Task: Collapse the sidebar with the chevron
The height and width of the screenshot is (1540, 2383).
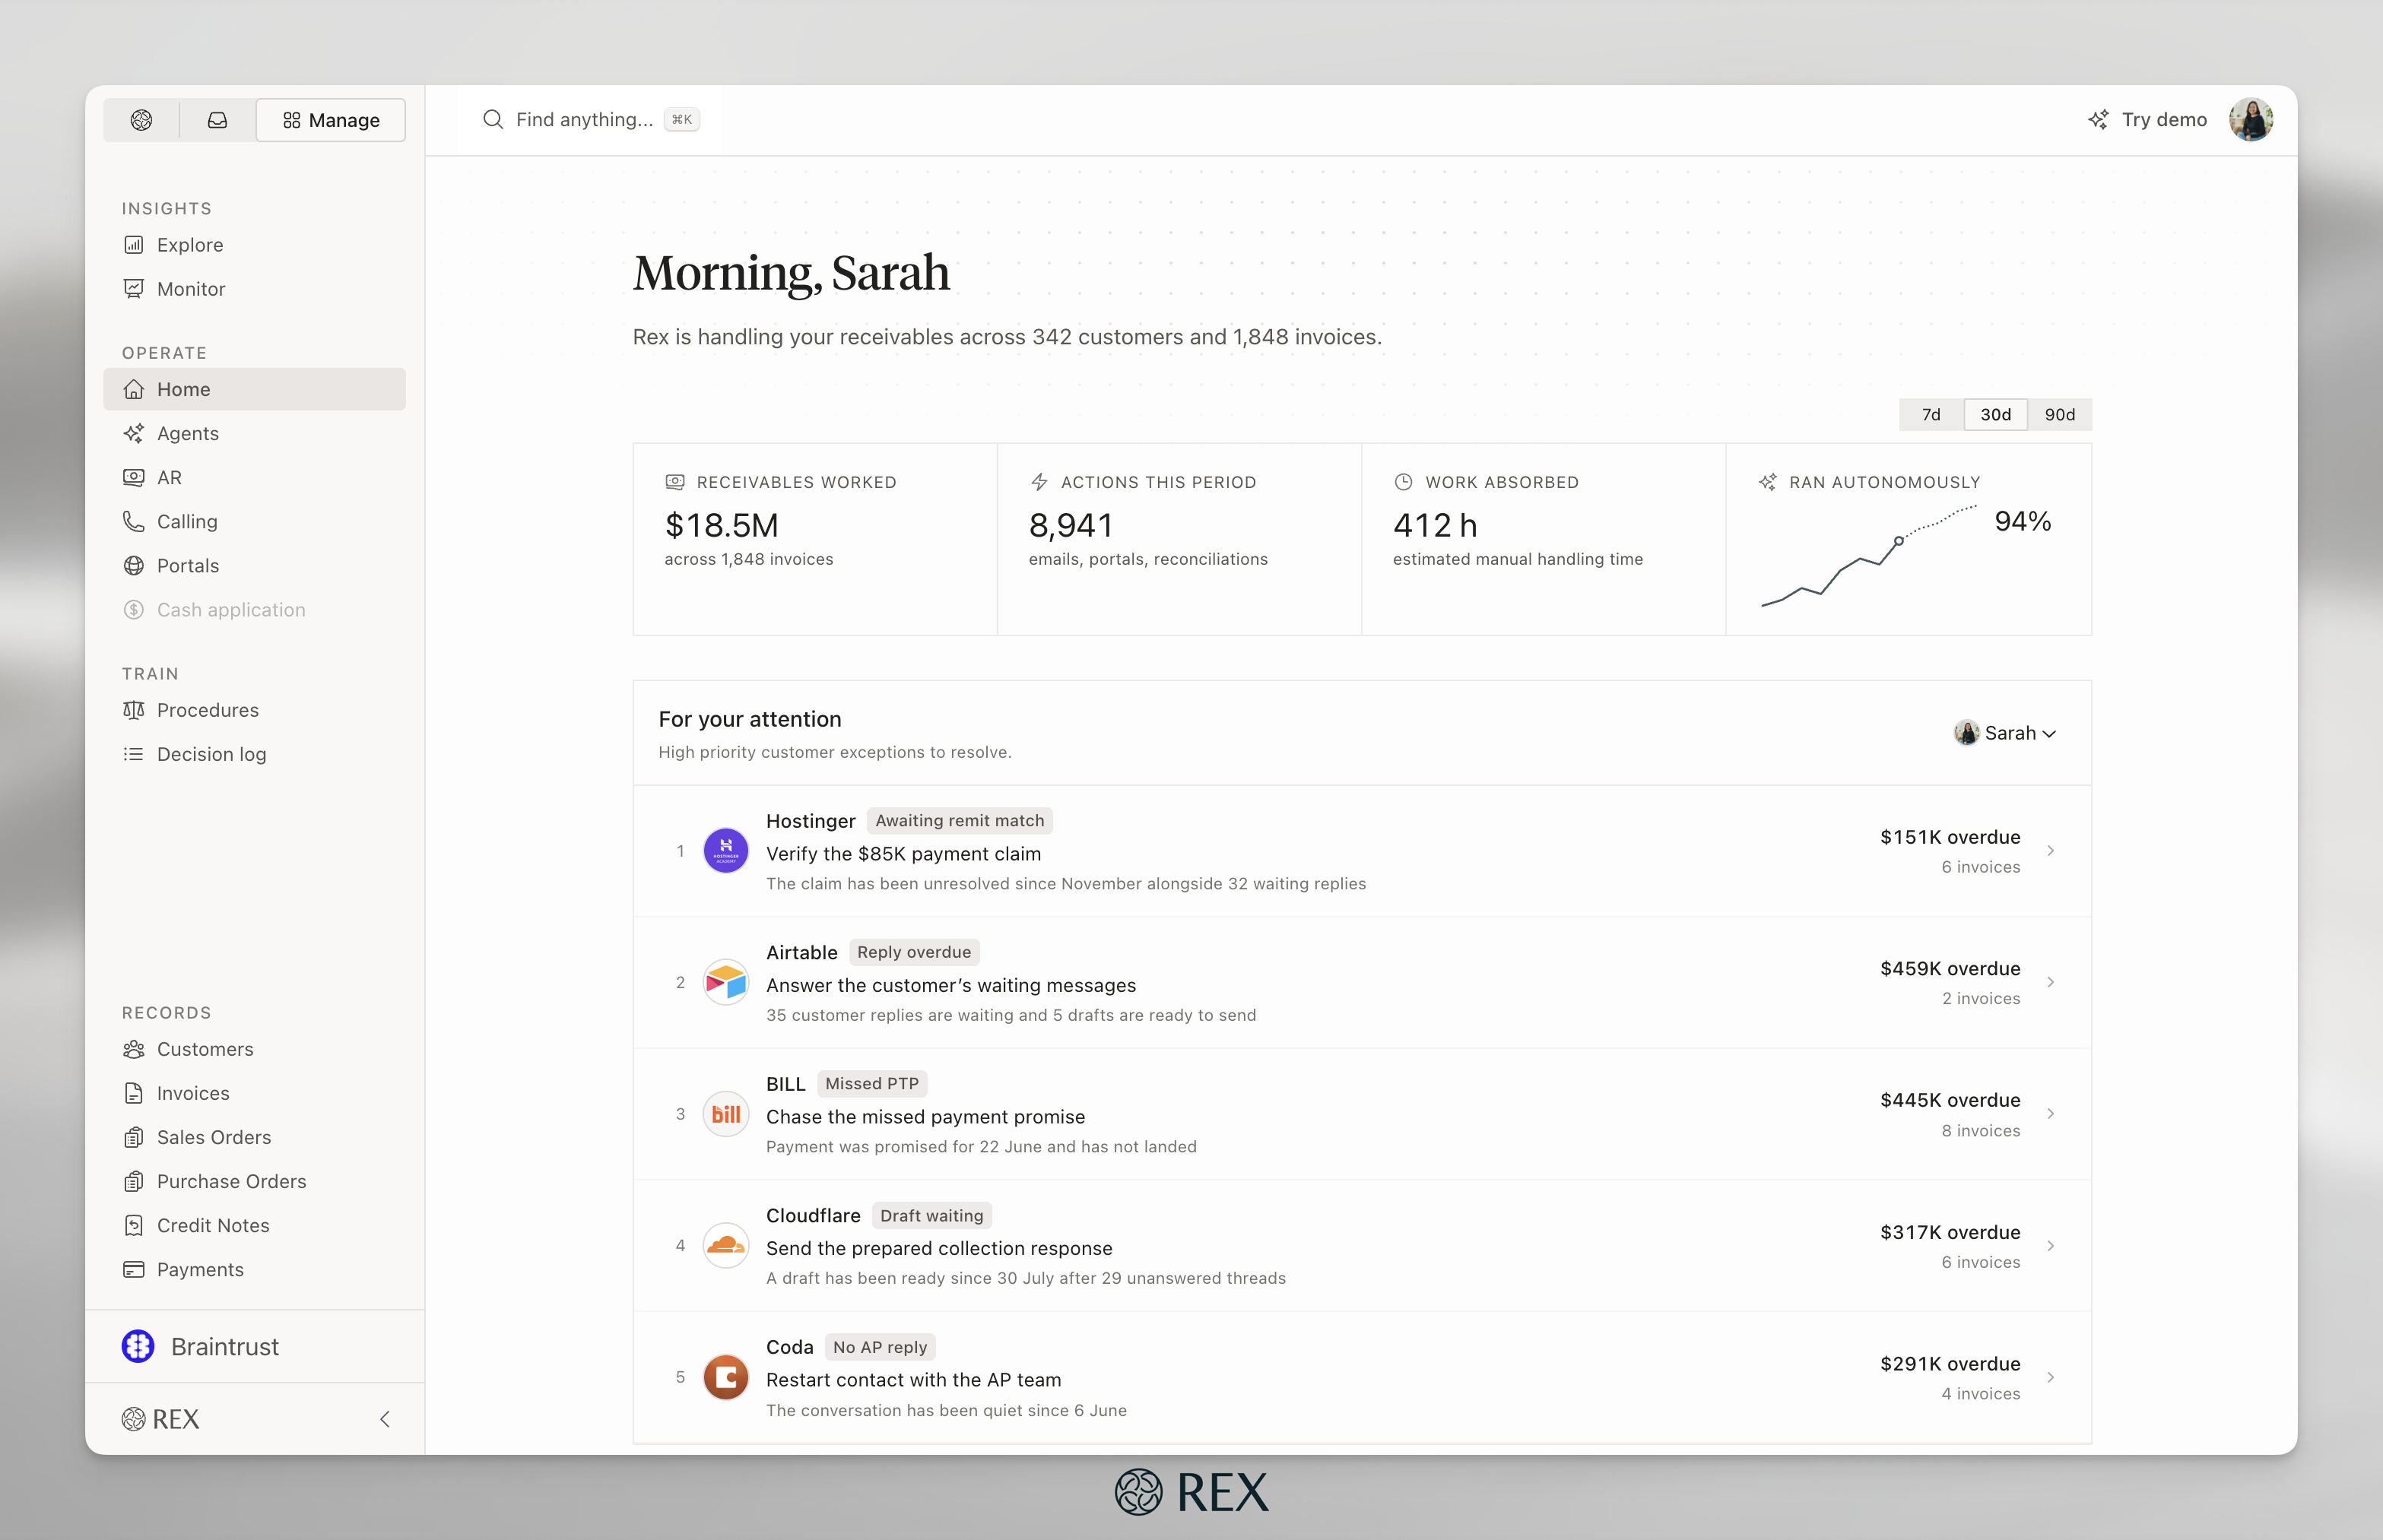Action: point(386,1419)
